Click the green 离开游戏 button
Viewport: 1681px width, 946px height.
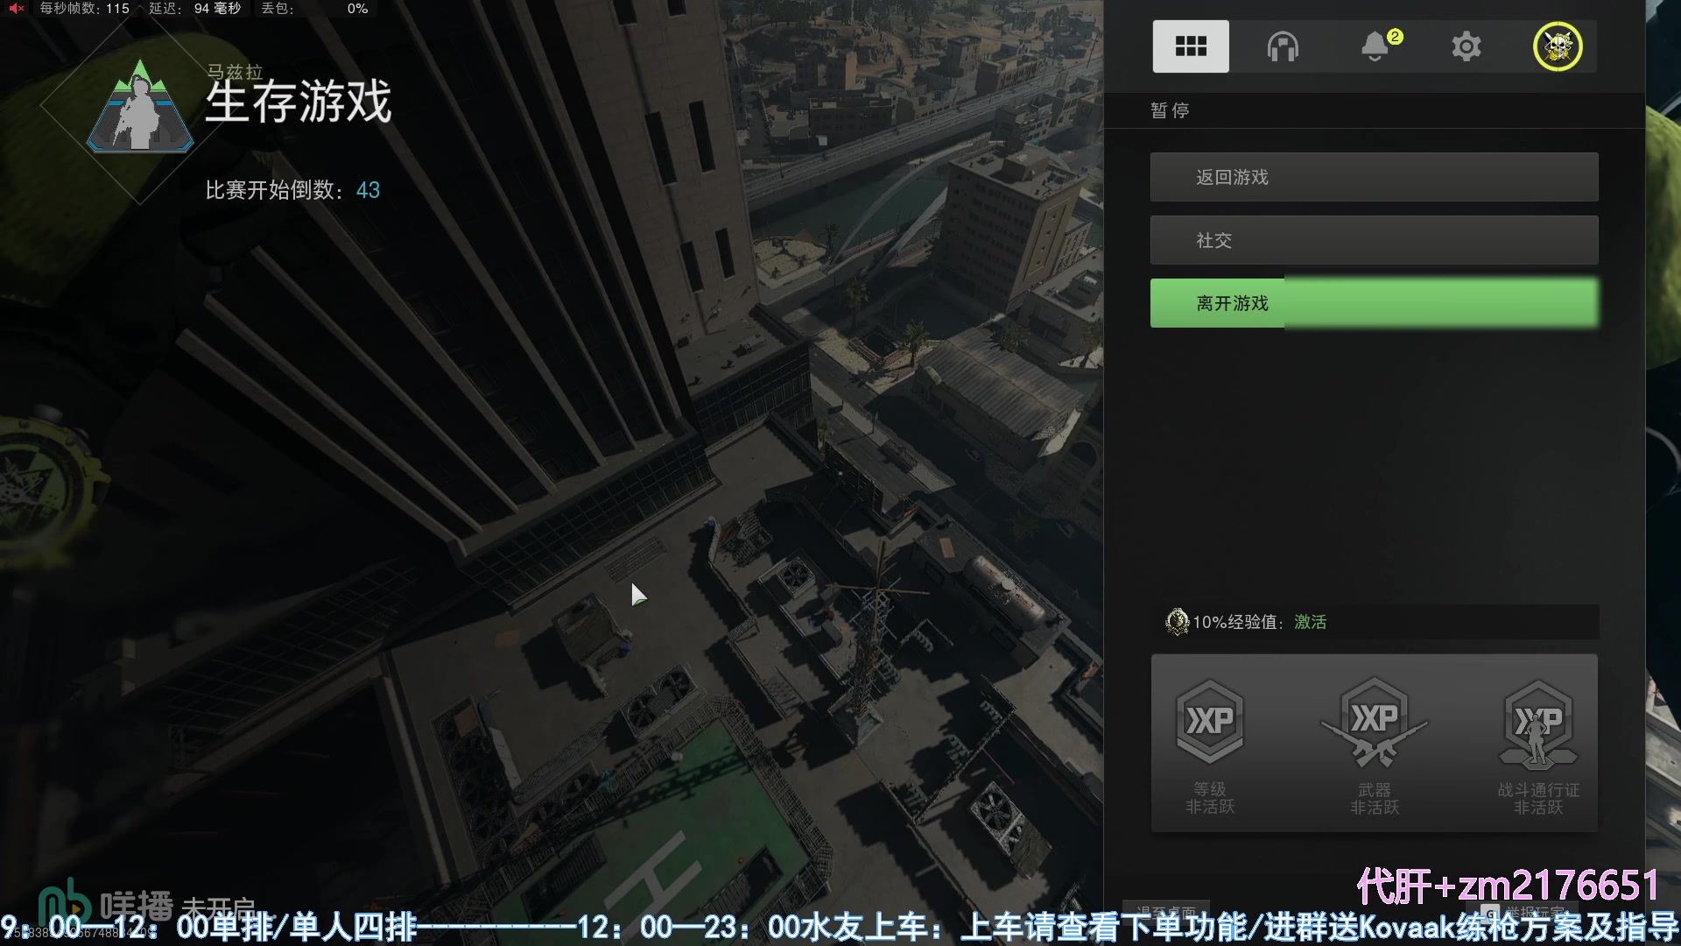click(1374, 303)
